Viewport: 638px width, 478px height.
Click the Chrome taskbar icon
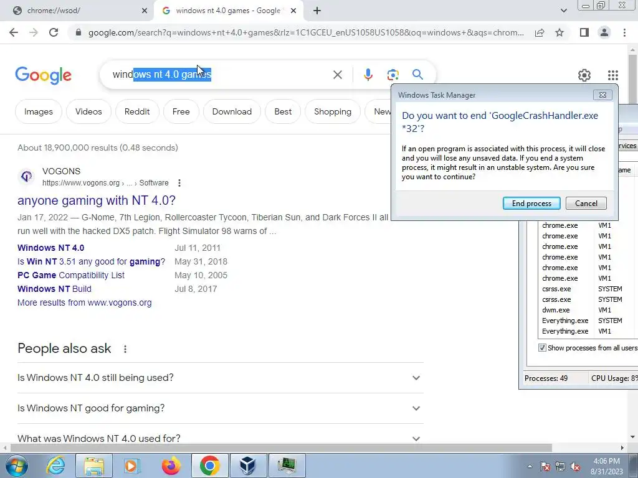209,466
